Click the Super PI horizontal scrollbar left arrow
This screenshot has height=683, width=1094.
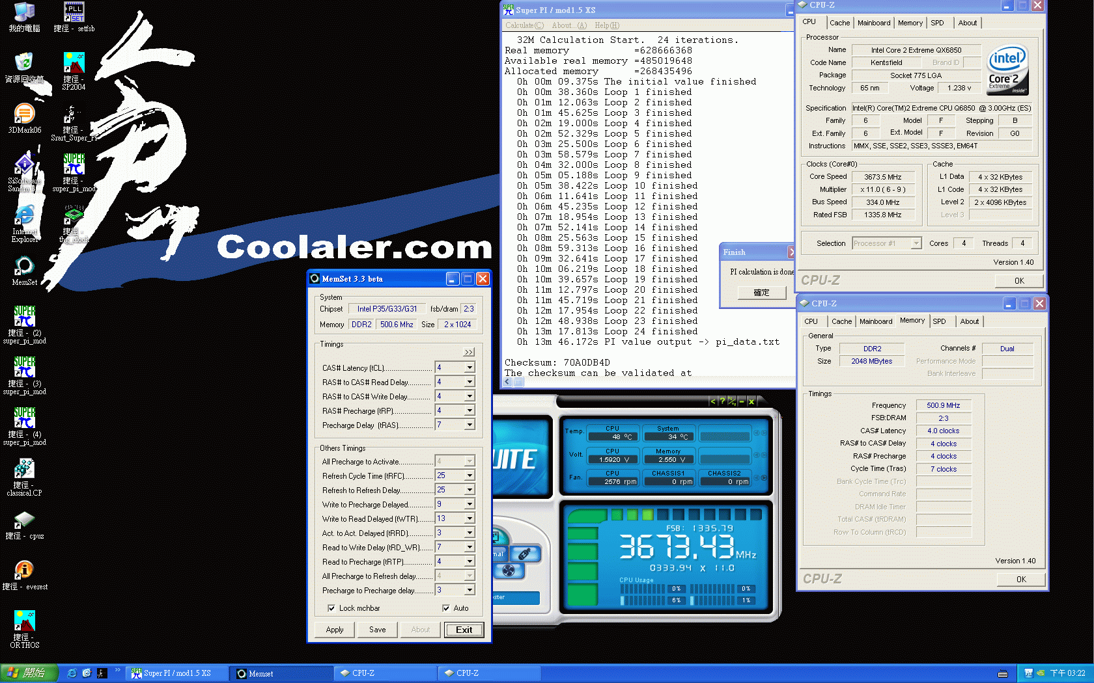click(508, 382)
